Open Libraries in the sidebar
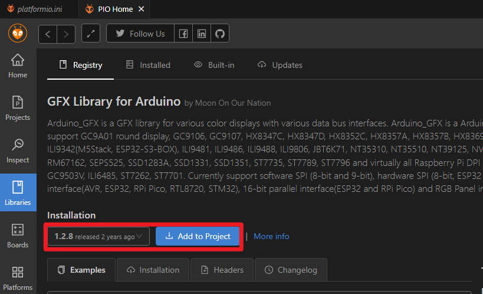 click(x=18, y=192)
